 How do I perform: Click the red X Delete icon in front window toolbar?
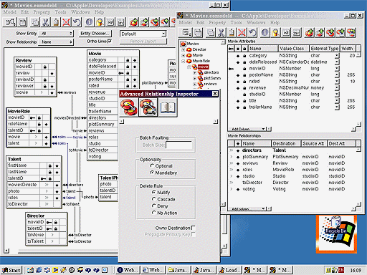pos(242,32)
